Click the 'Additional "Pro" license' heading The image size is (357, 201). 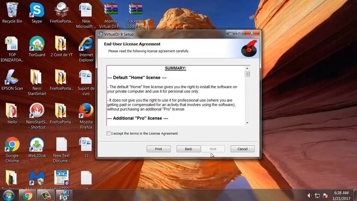(138, 118)
